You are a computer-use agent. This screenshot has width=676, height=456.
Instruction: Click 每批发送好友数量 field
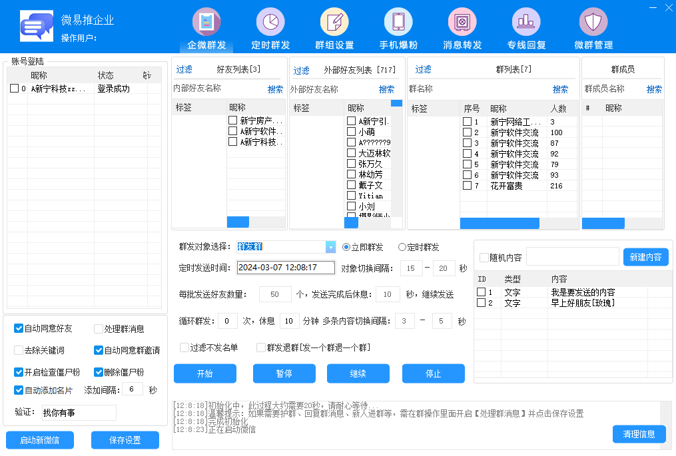tap(275, 294)
